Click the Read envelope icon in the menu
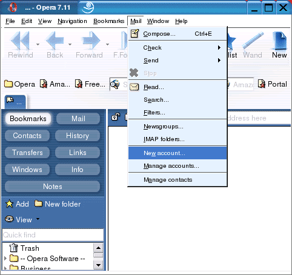 tap(134, 87)
